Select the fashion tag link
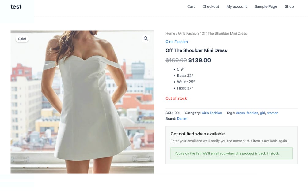The height and width of the screenshot is (192, 308). click(x=252, y=113)
